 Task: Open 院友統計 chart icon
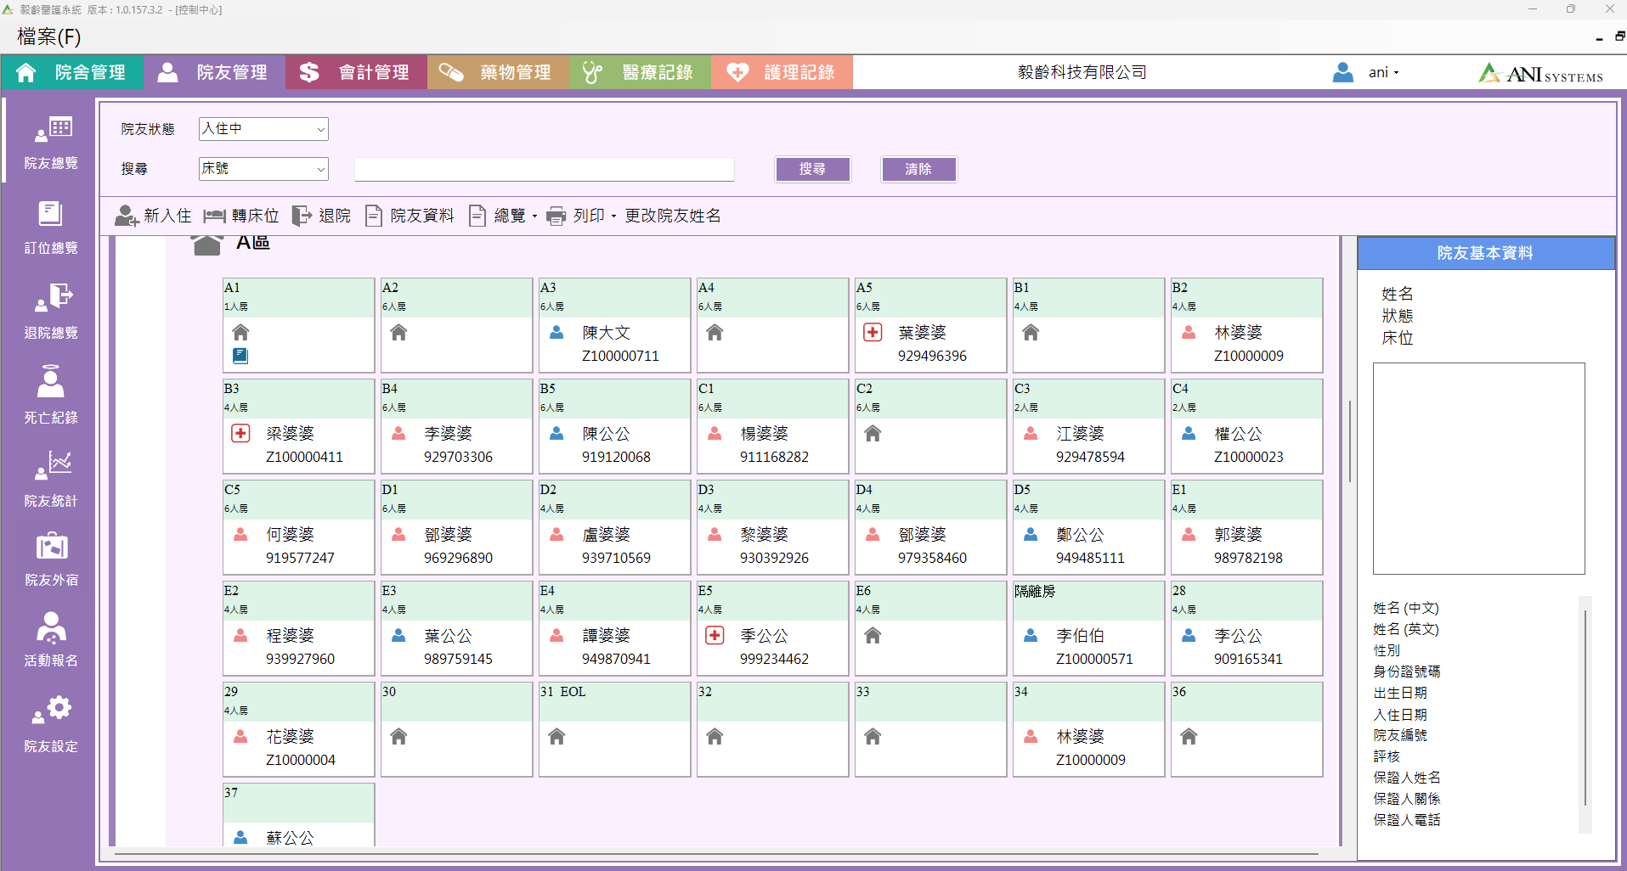pos(50,479)
